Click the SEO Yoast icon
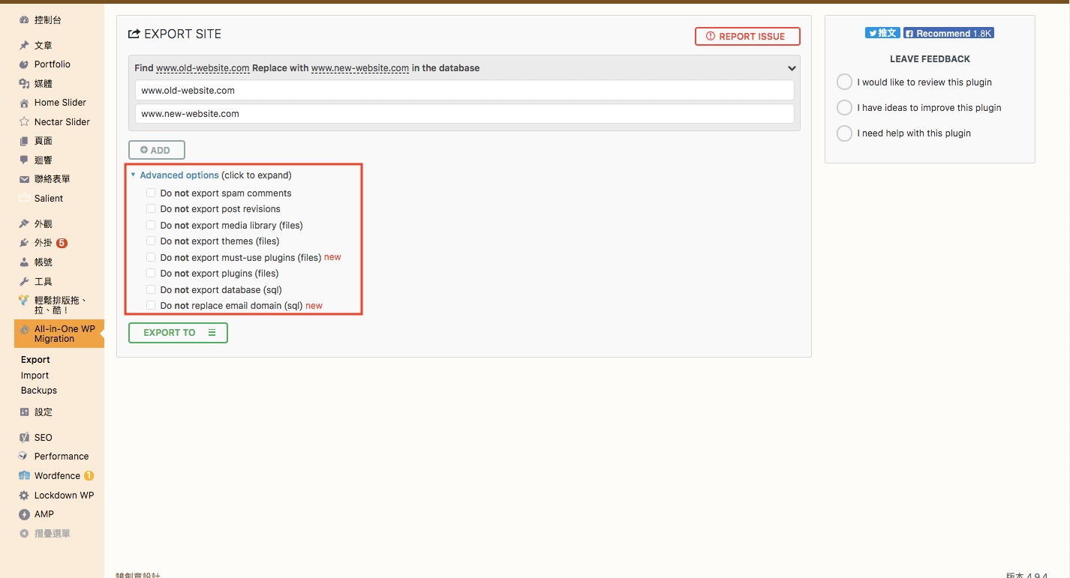The height and width of the screenshot is (578, 1070). (24, 438)
